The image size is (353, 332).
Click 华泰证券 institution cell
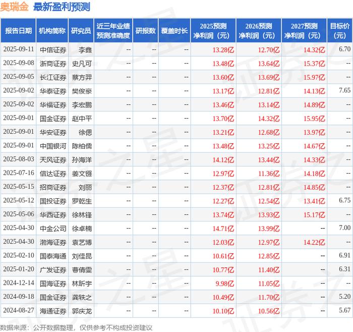(x=53, y=91)
